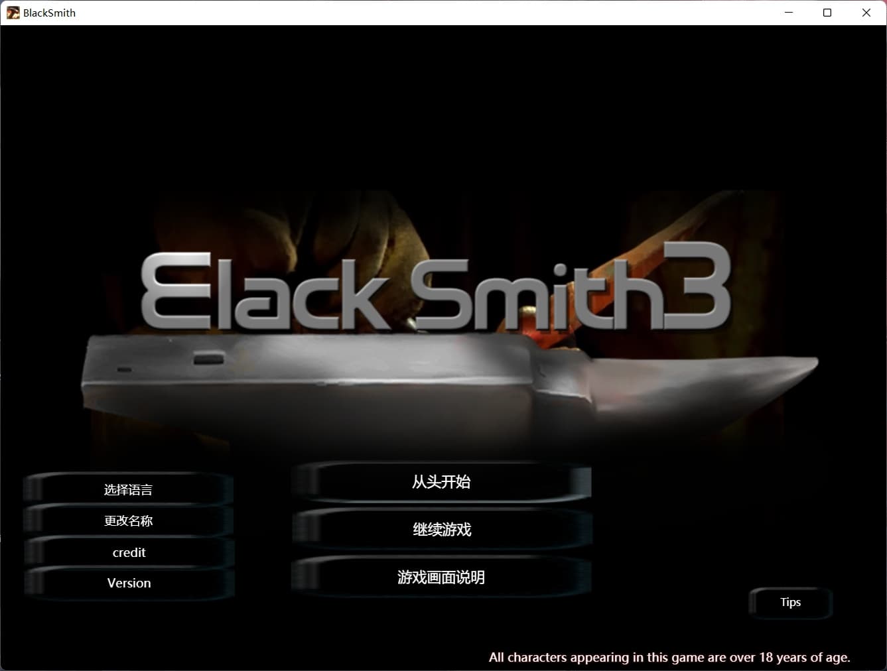
Task: Click the BlackSmith app icon in title bar
Action: [13, 13]
